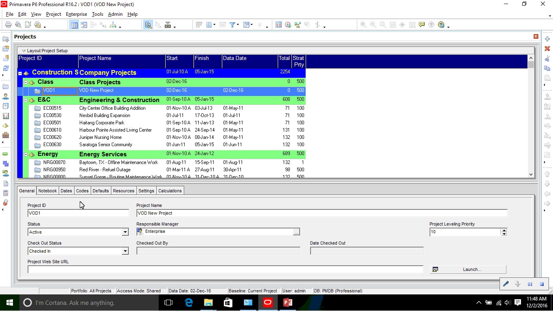This screenshot has width=553, height=311.
Task: Increase Project Leveling Priority with the up arrow
Action: 504,230
